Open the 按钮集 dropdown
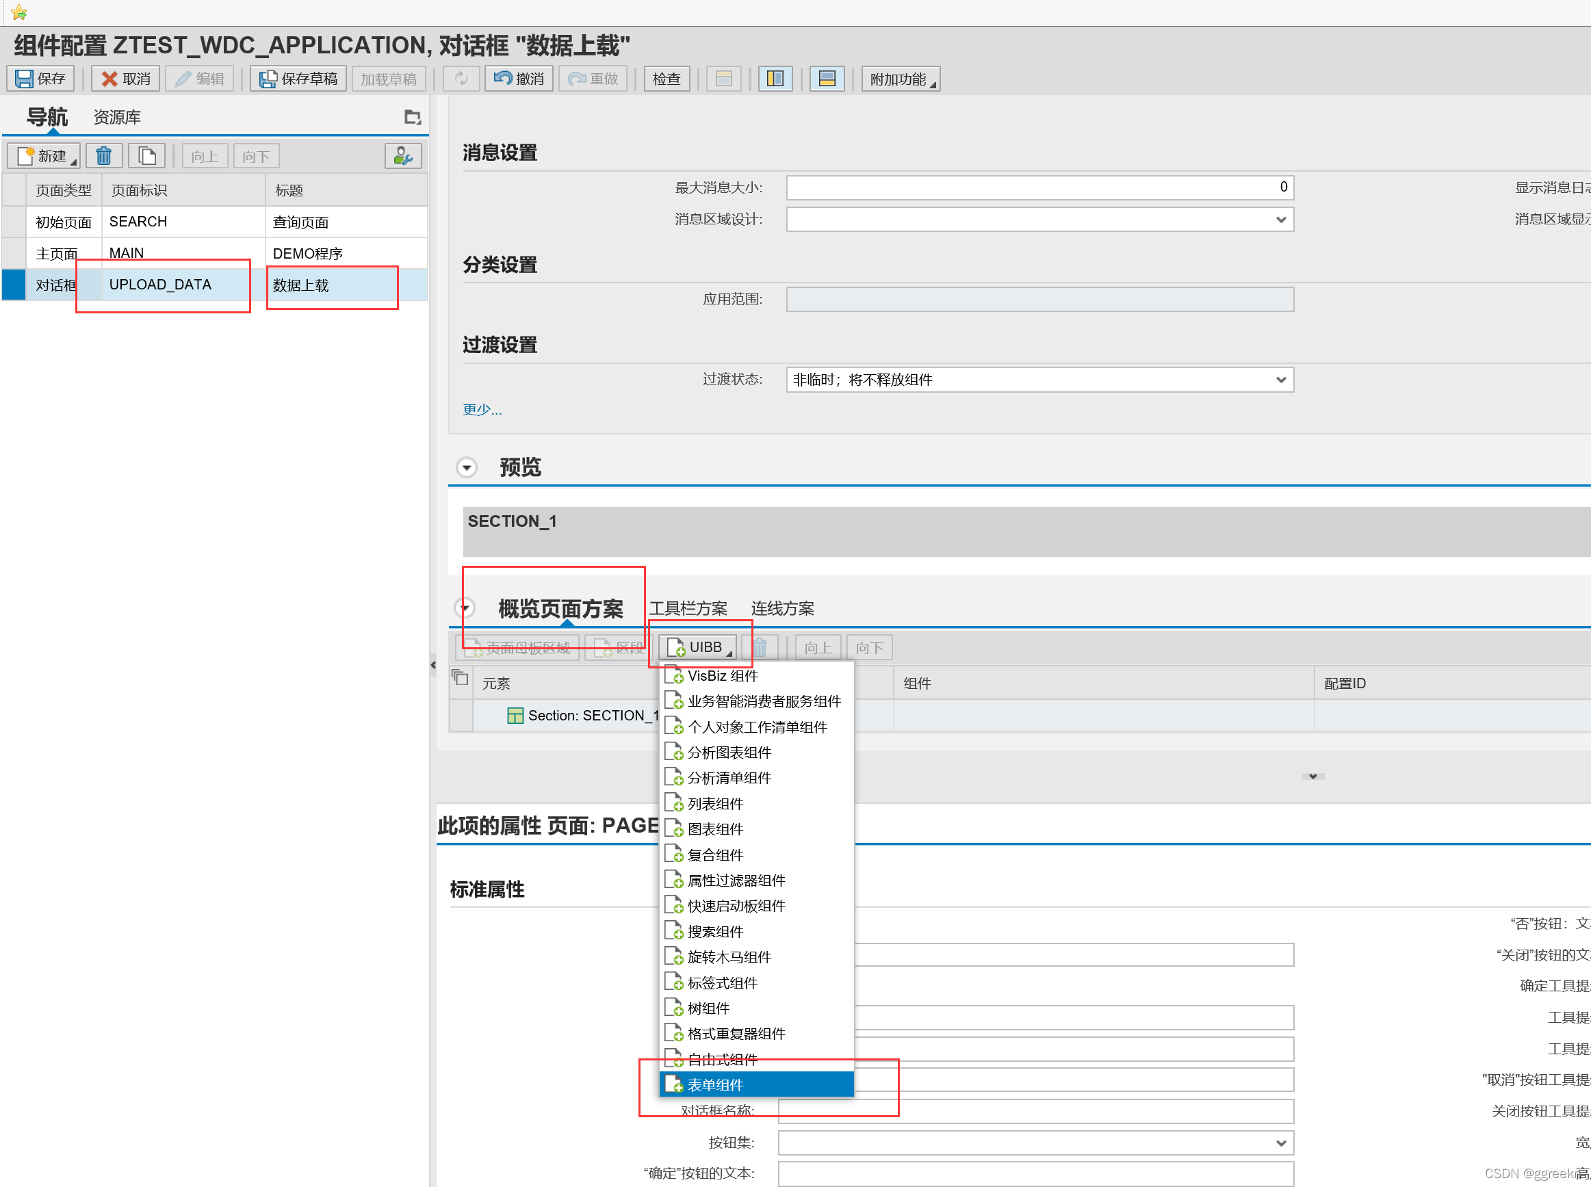Viewport: 1591px width, 1187px height. [1280, 1143]
